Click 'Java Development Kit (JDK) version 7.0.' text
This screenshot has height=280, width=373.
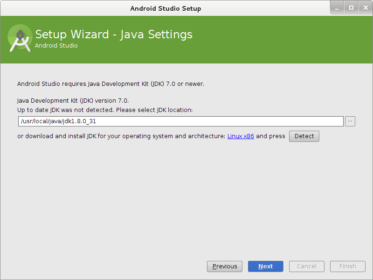(x=73, y=101)
